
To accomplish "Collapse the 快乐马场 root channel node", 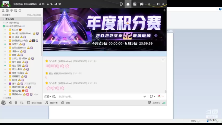I will pos(4,19).
